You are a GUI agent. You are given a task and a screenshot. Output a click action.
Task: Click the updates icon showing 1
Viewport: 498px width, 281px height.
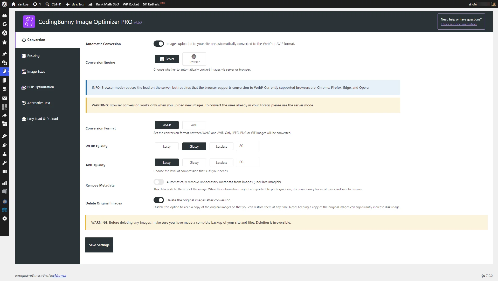[x=35, y=4]
